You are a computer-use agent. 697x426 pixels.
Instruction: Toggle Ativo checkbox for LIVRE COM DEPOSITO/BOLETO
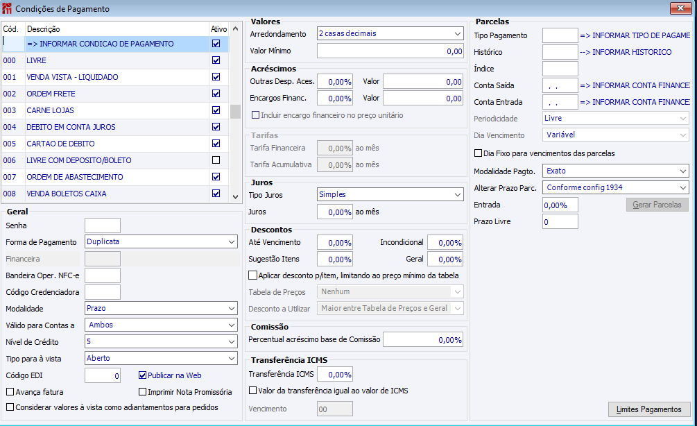216,160
